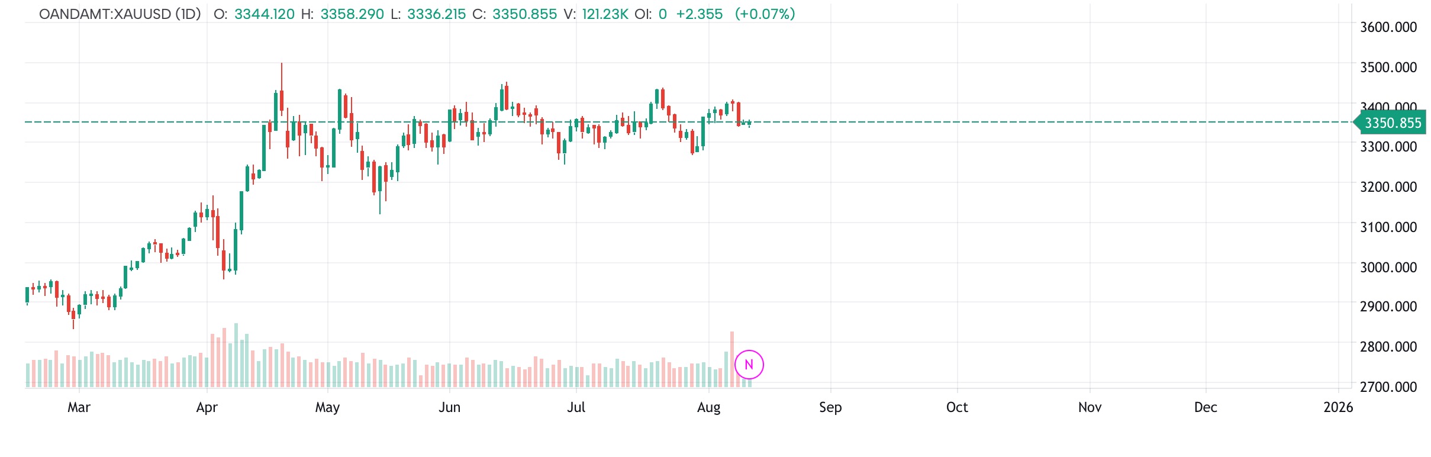Click the volume value 121.23K
Screen dimensions: 1431x457
coord(605,14)
